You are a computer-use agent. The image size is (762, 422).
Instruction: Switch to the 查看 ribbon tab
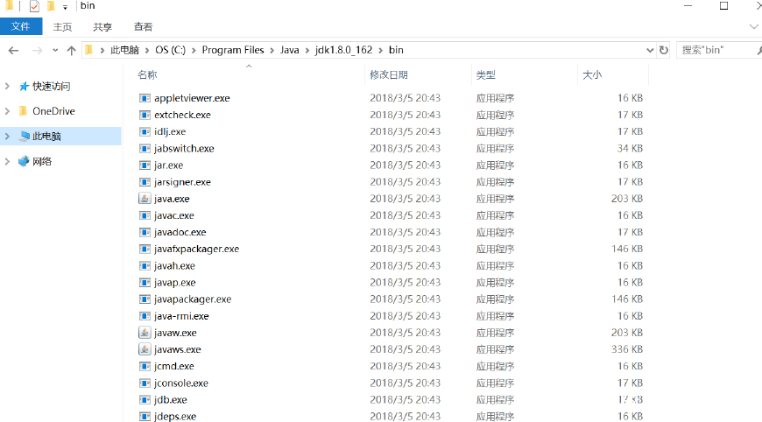(143, 27)
